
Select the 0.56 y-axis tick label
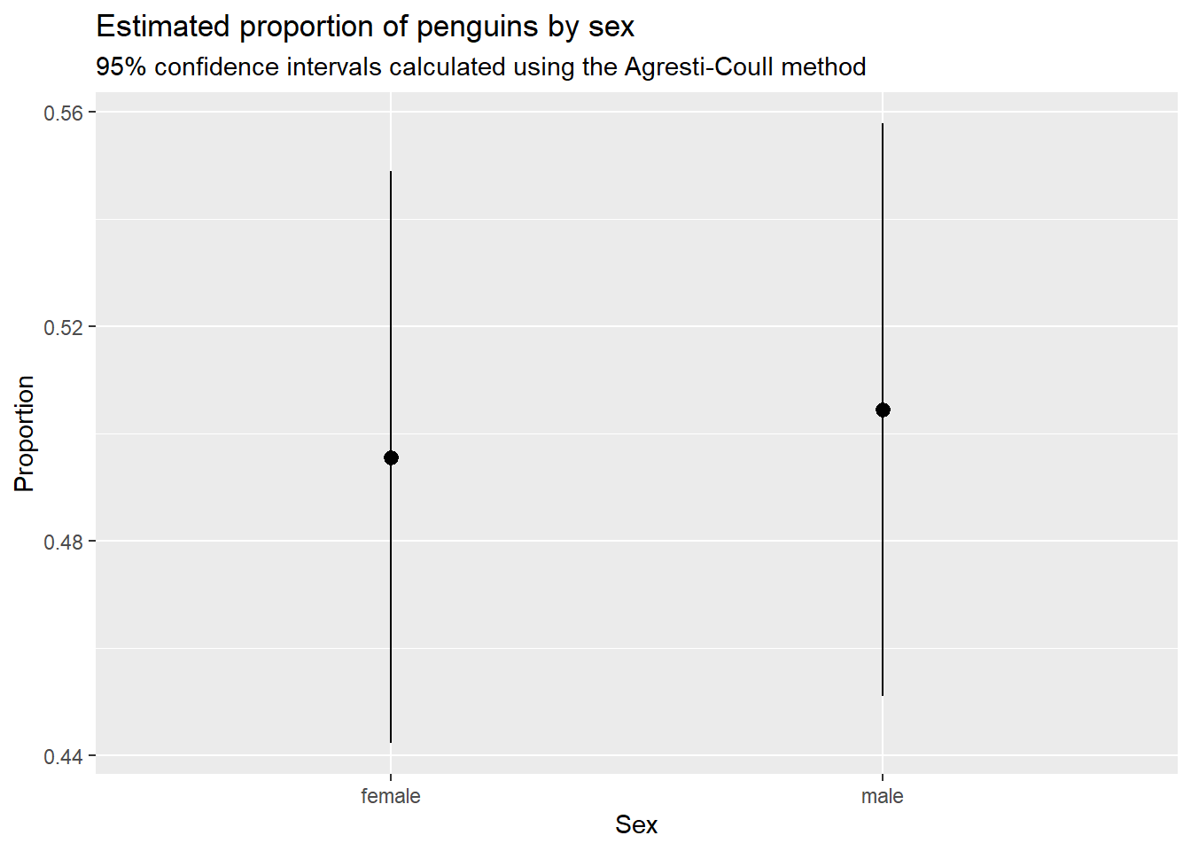(63, 113)
